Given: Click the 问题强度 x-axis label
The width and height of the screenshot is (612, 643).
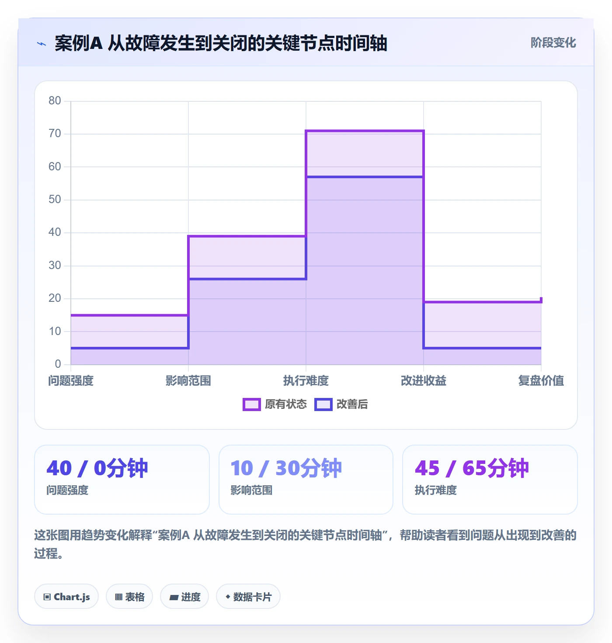Looking at the screenshot, I should click(71, 381).
